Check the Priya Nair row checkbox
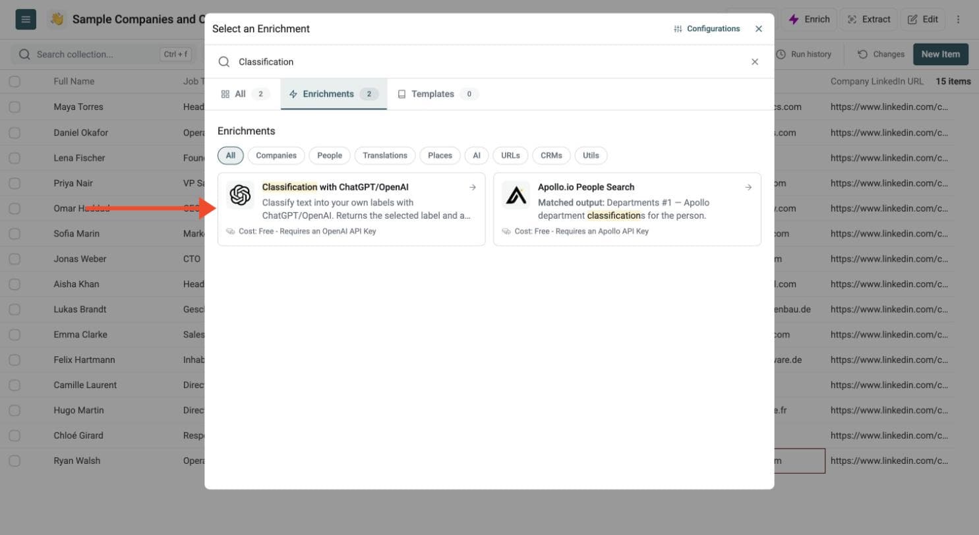The width and height of the screenshot is (979, 535). (15, 183)
